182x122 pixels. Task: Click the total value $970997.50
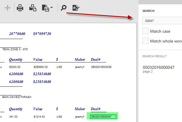point(42,34)
